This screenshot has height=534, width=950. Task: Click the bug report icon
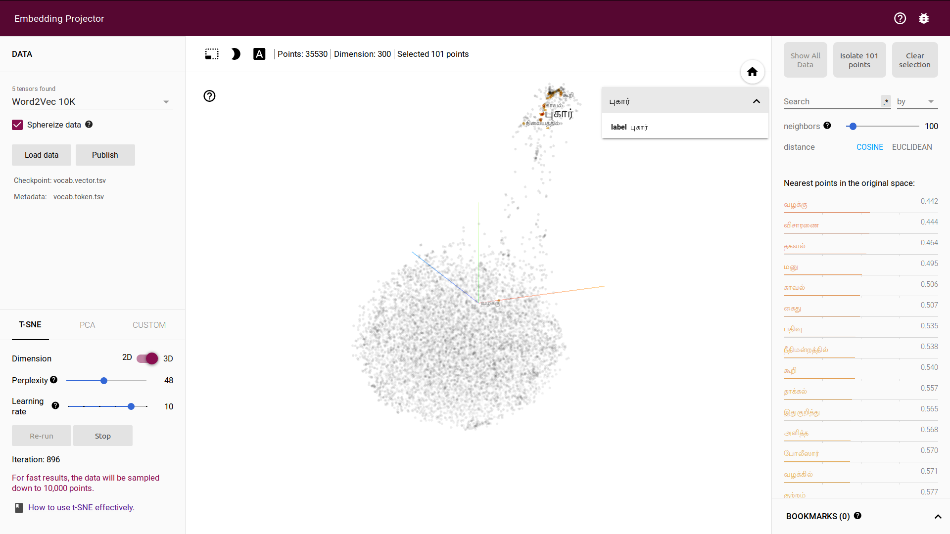[923, 18]
